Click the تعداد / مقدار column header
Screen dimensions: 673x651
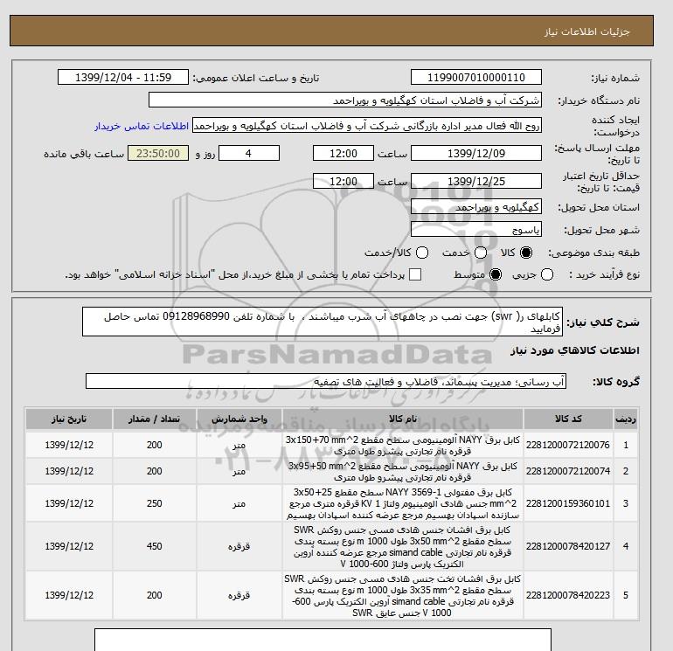coord(155,419)
